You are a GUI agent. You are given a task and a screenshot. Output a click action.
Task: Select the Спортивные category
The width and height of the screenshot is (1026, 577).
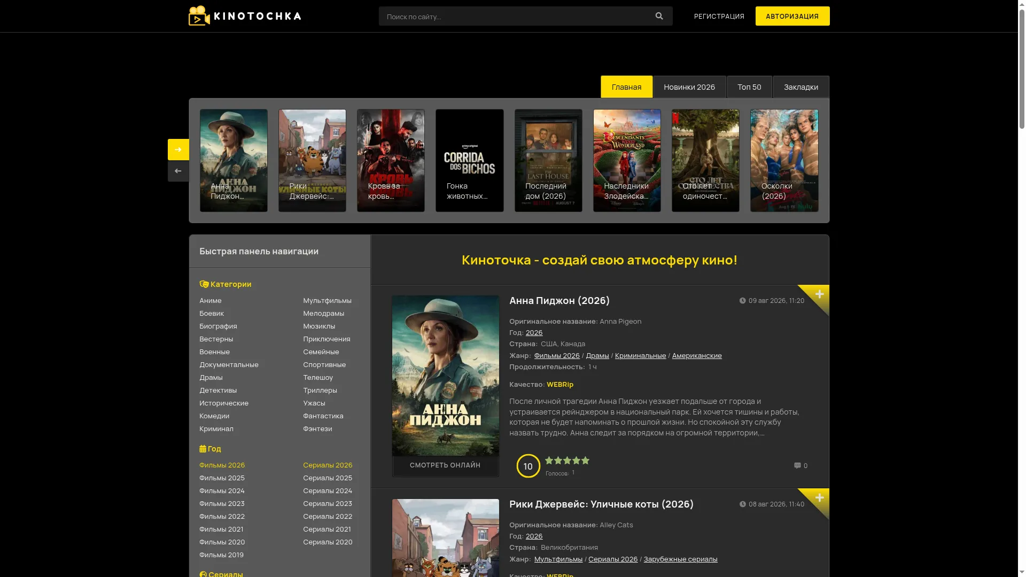[324, 364]
